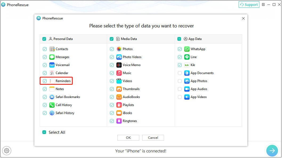Click the Call History label

pos(64,105)
